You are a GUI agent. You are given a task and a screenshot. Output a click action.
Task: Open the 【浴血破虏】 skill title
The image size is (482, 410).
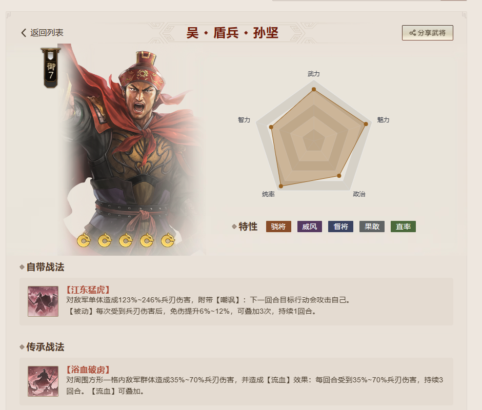pos(88,370)
